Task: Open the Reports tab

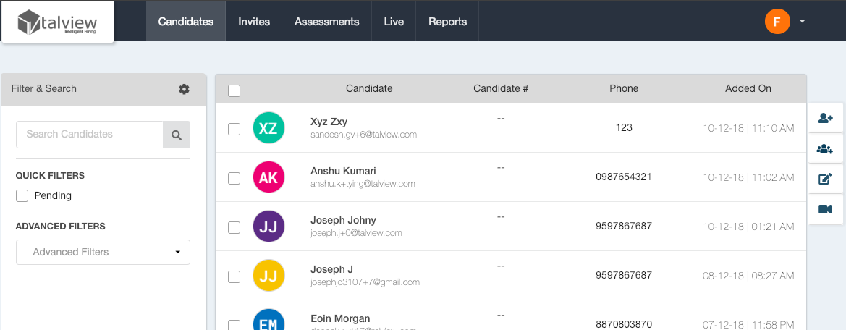Action: (447, 22)
